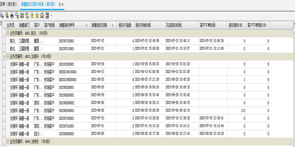Click the yellow star favorite icon
The width and height of the screenshot is (295, 147).
[x=37, y=15]
